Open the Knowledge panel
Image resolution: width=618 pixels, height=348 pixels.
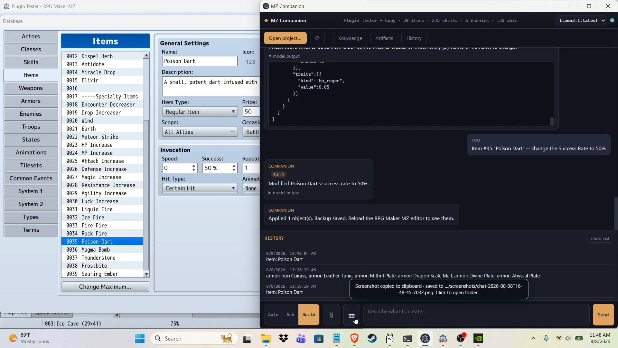click(x=350, y=38)
